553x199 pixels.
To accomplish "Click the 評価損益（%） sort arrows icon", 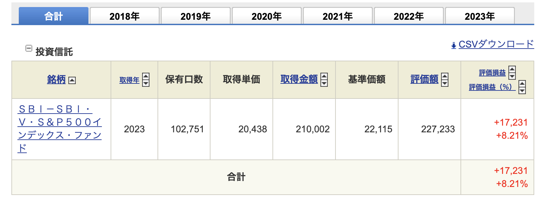I will coord(522,87).
